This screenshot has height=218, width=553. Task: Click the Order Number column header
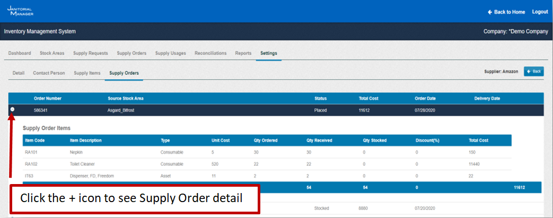pyautogui.click(x=48, y=98)
